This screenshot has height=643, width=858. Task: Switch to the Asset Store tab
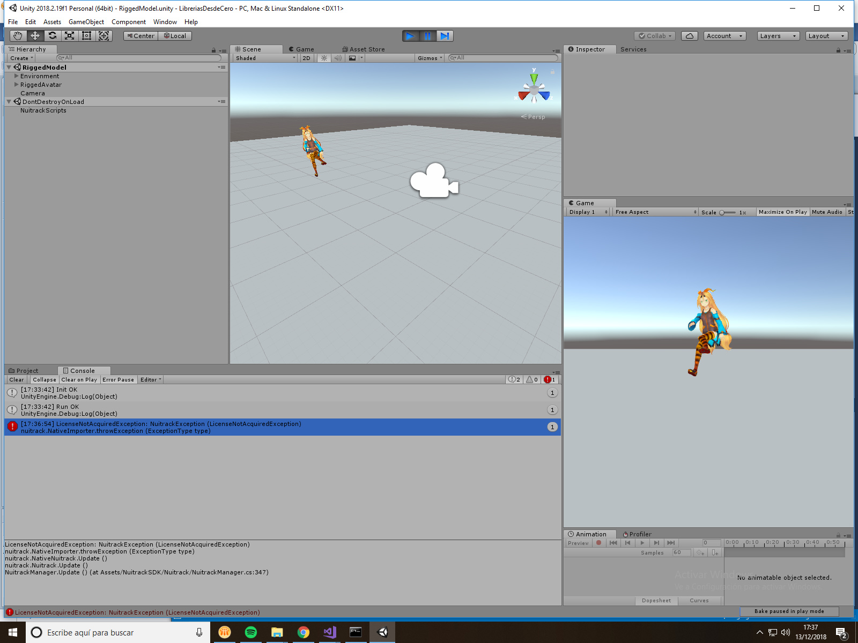pos(364,49)
